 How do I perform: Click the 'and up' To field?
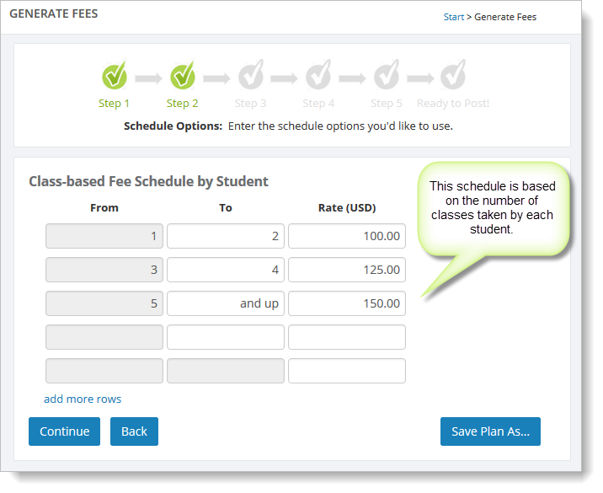[226, 303]
